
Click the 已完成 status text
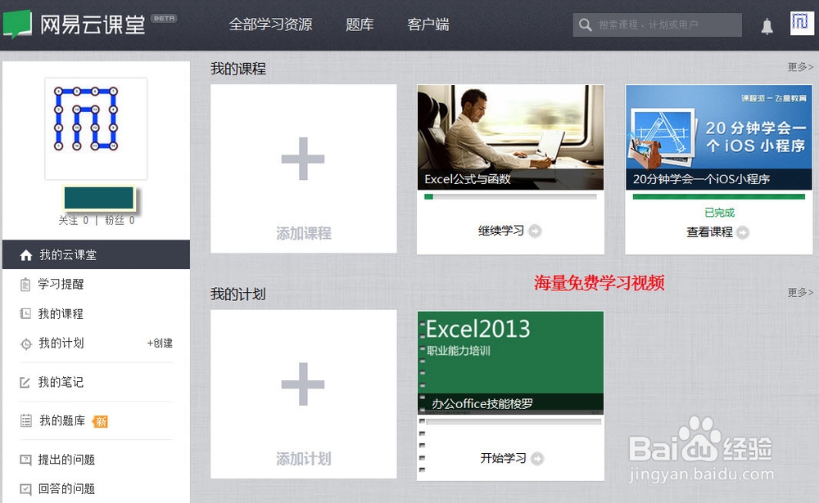tap(719, 213)
